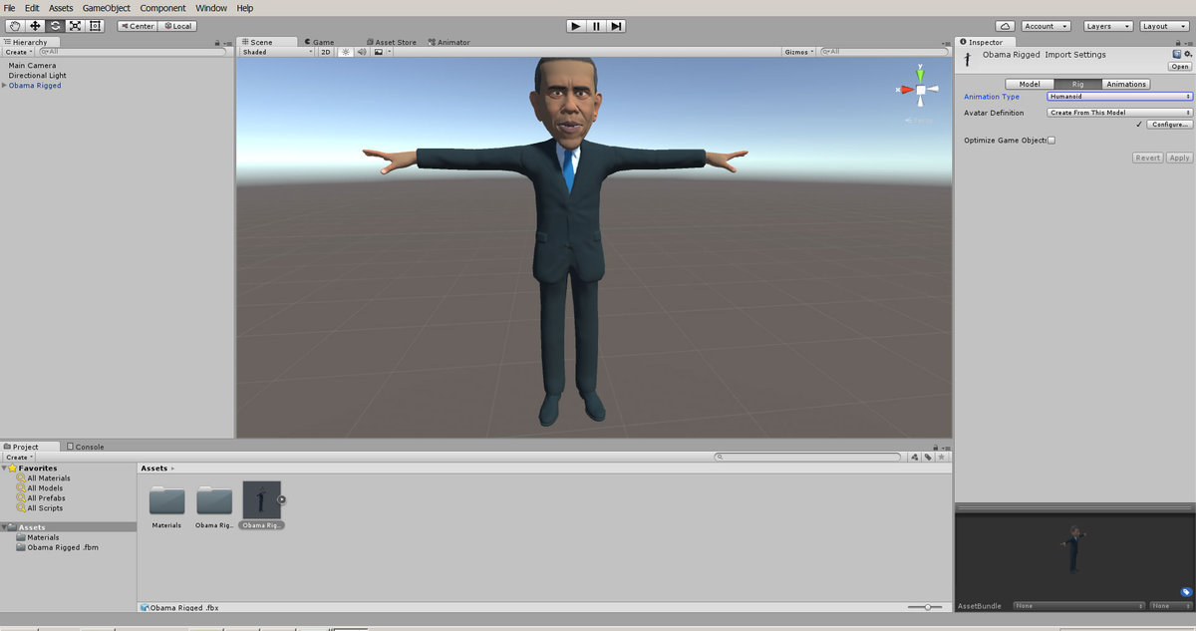Select the Hand tool

[x=15, y=26]
